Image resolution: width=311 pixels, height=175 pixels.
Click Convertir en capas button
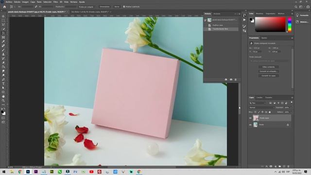269,76
